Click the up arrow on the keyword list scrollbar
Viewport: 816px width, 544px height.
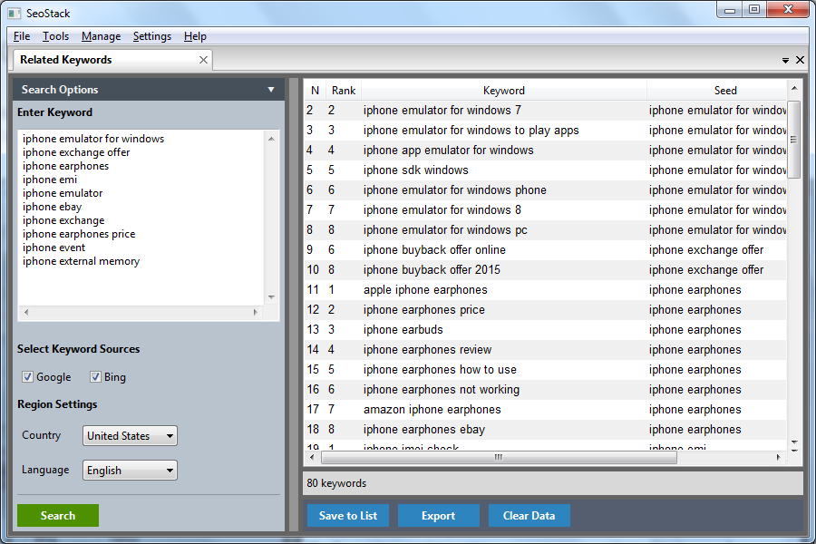[271, 138]
